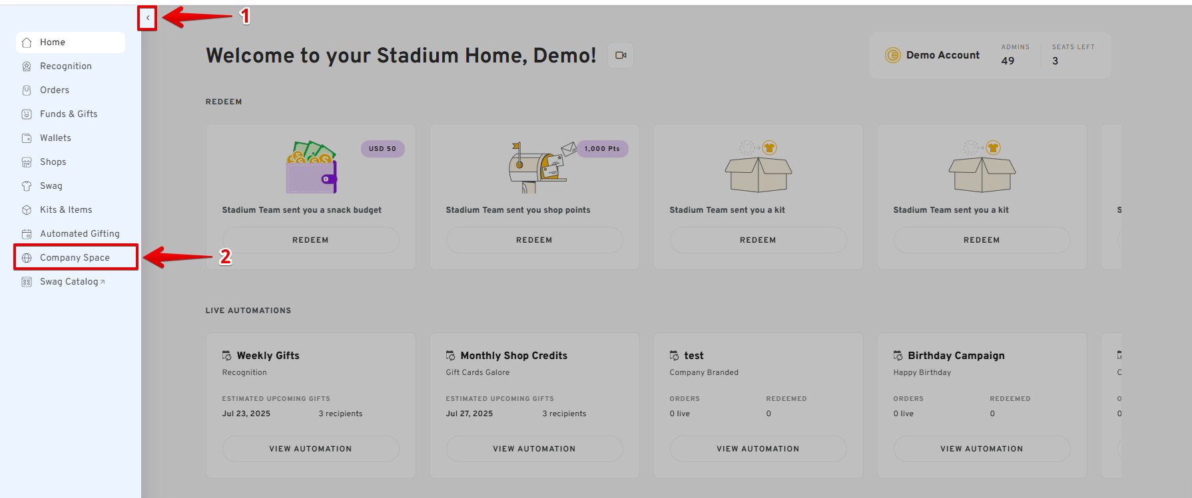Click the Orders sidebar icon
The image size is (1192, 498).
pos(27,90)
